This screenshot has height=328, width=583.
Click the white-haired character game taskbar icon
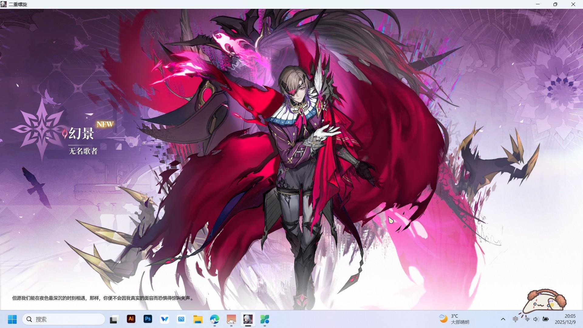tap(248, 319)
